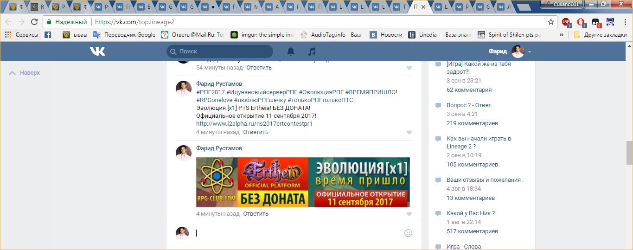Go forward with the browser forward arrow

(x=21, y=22)
